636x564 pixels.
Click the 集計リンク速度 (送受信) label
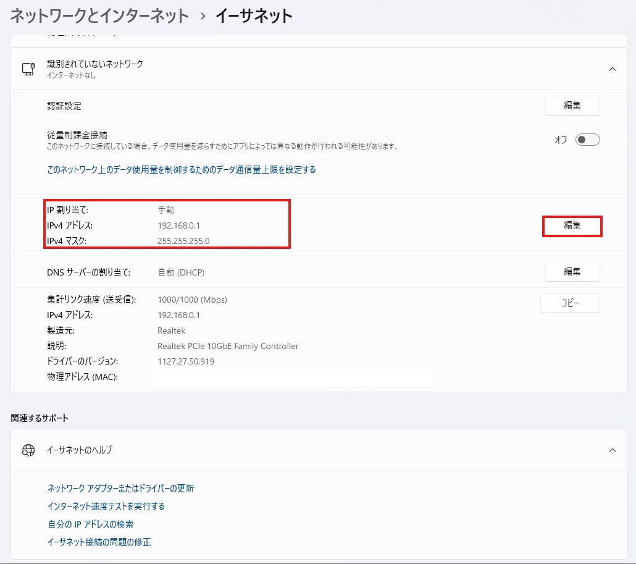click(91, 300)
